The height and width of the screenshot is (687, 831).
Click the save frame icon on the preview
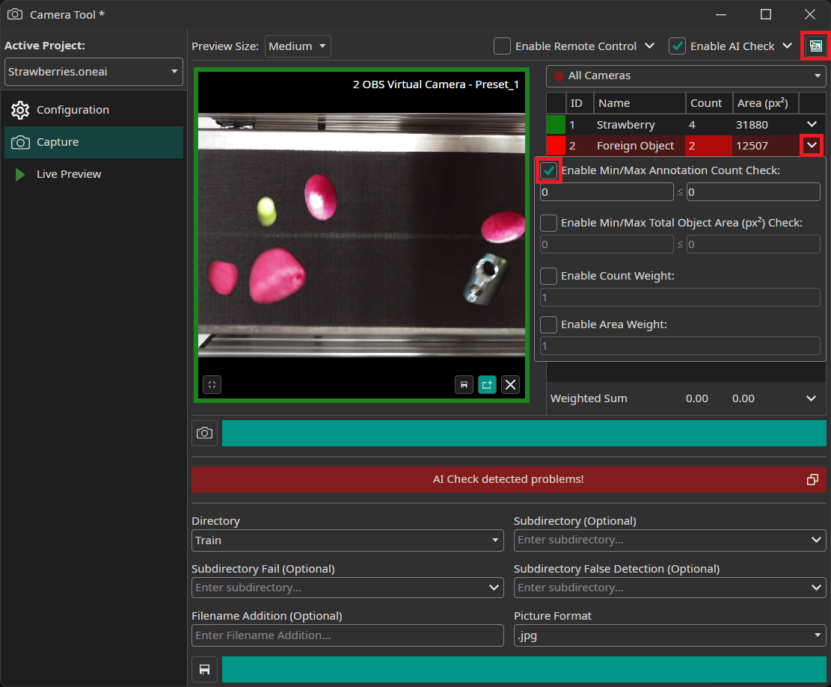[x=464, y=384]
